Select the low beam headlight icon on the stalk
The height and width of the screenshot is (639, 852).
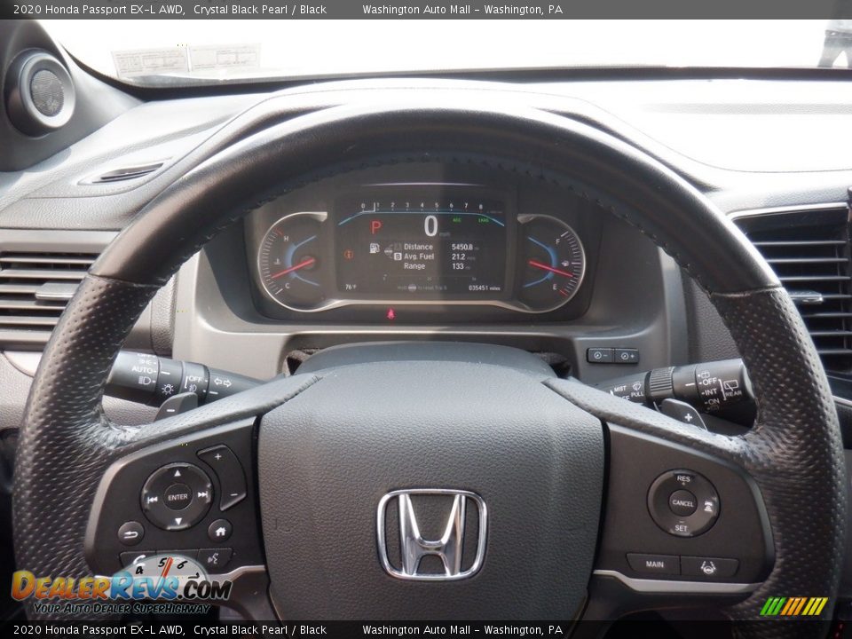coord(145,381)
